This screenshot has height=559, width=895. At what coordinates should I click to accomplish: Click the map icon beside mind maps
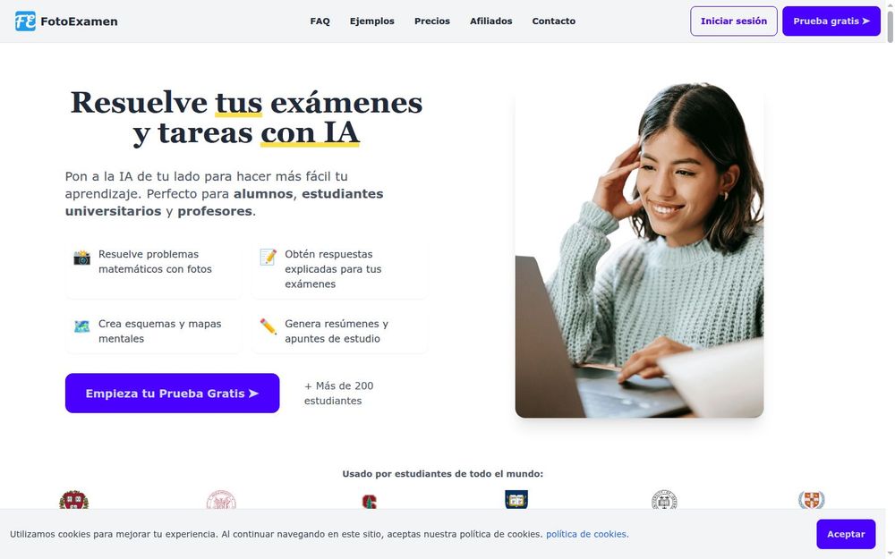tap(81, 326)
